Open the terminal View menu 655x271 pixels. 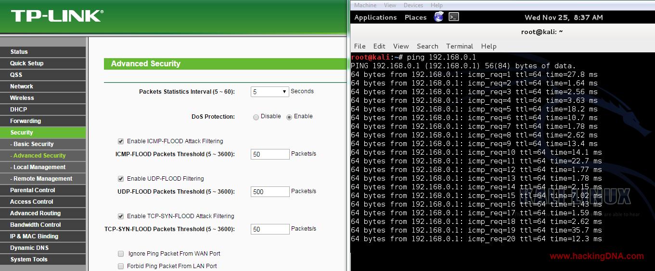click(401, 46)
